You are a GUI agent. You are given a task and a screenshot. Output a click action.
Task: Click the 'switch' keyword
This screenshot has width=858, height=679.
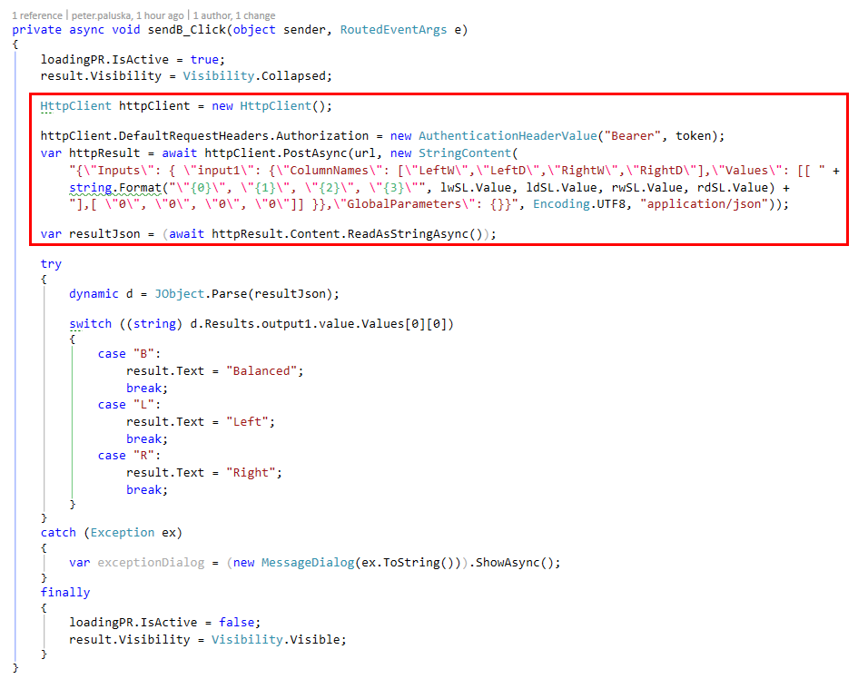tap(90, 323)
